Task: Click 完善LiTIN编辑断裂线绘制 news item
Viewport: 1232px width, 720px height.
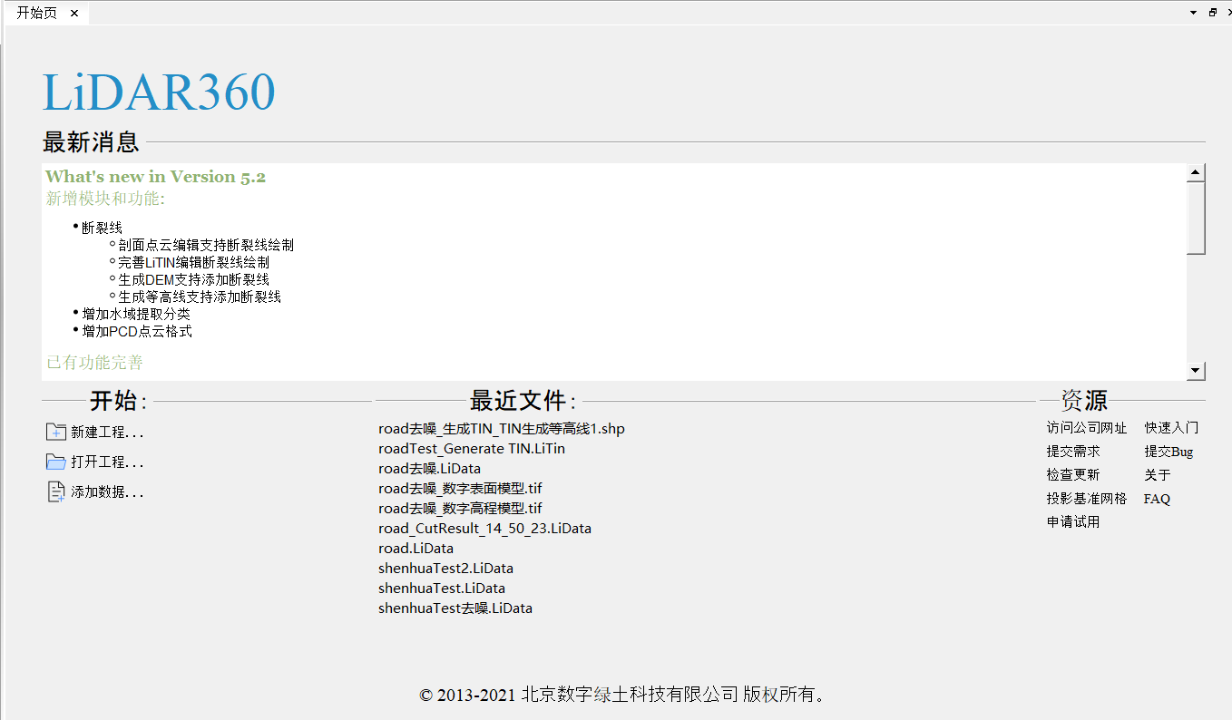Action: tap(193, 262)
